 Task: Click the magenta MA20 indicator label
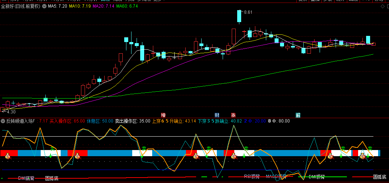(103, 7)
